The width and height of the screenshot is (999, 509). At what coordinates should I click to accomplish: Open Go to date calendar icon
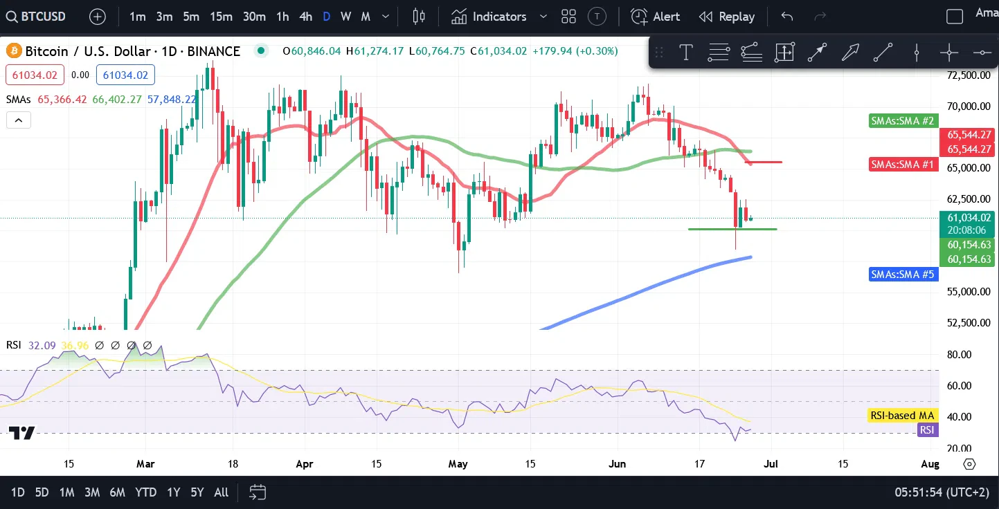pos(258,492)
